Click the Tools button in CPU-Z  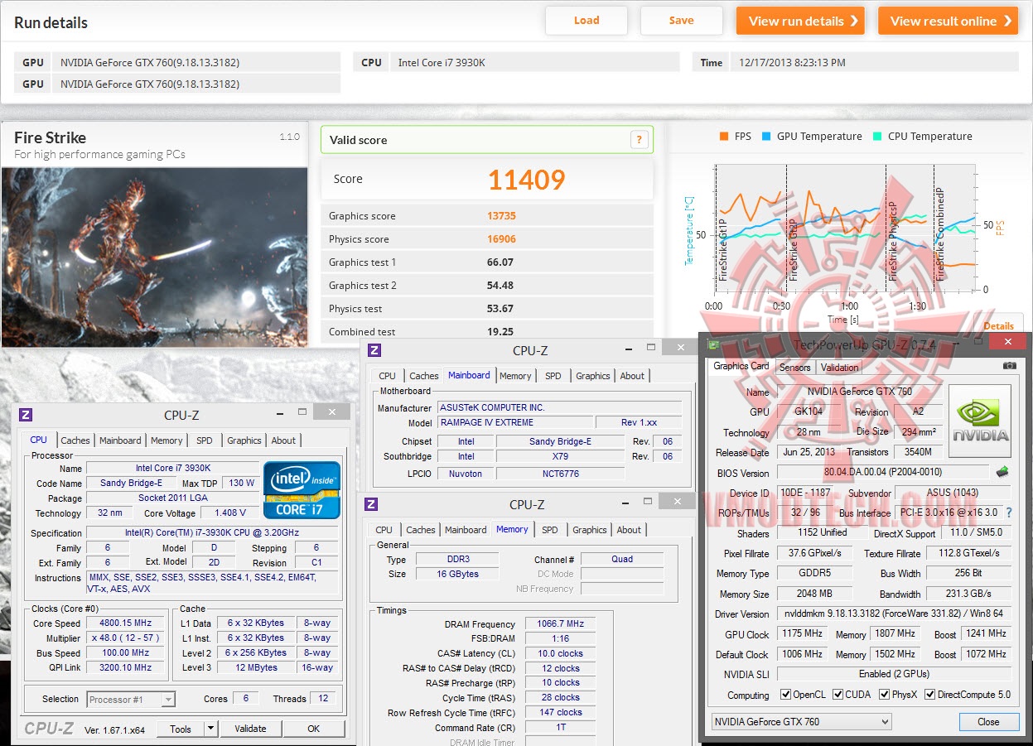tap(181, 729)
